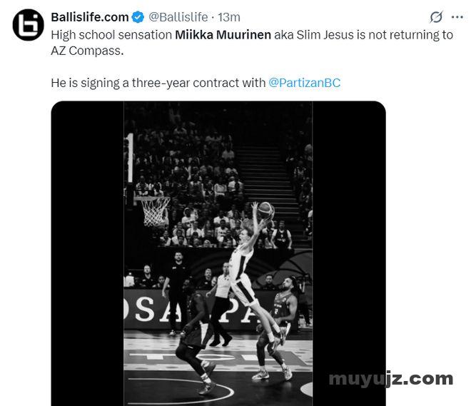Click the 'three-year contract' sentence text
This screenshot has width=471, height=406.
click(x=158, y=83)
